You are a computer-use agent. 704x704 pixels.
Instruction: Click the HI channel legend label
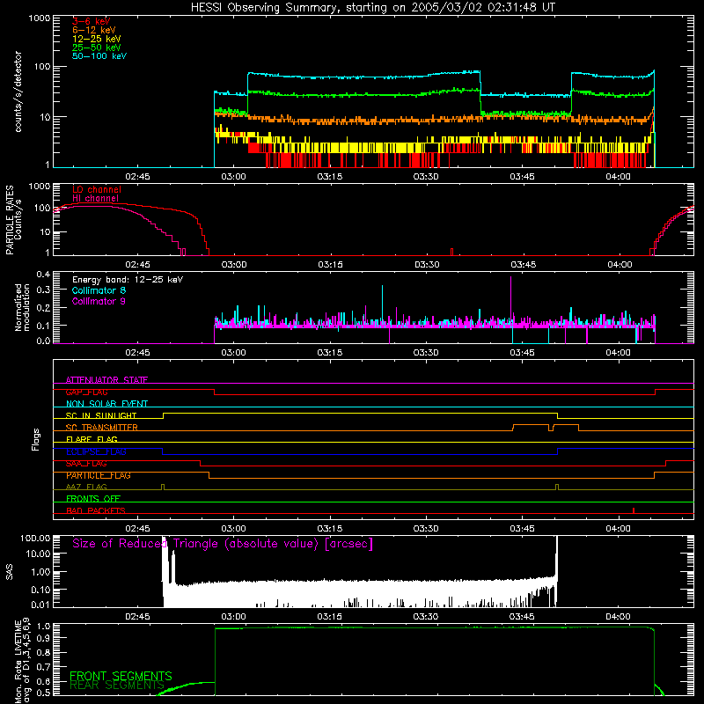tap(96, 198)
